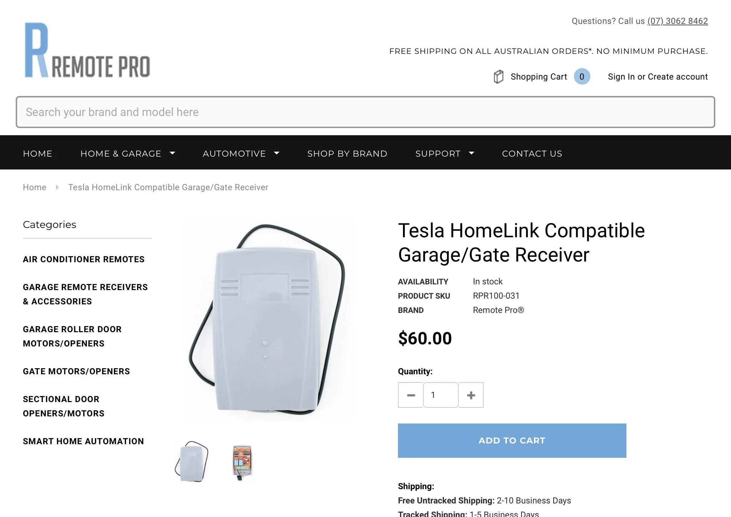Focus the brand and model search field

365,112
